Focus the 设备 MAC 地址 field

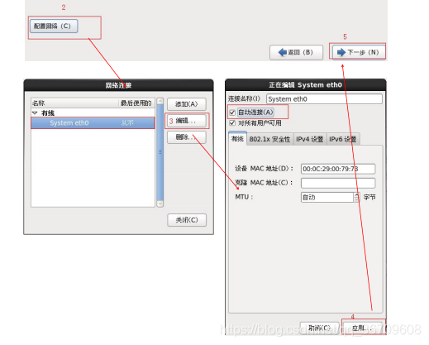click(338, 169)
